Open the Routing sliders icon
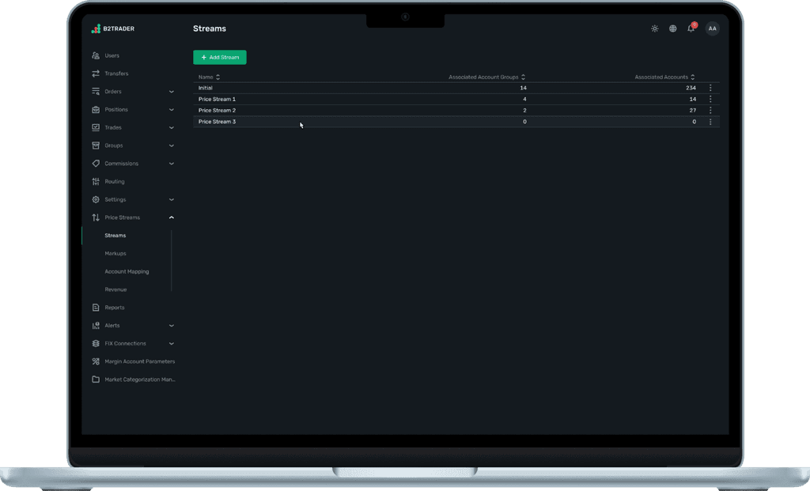This screenshot has width=810, height=491. tap(96, 181)
